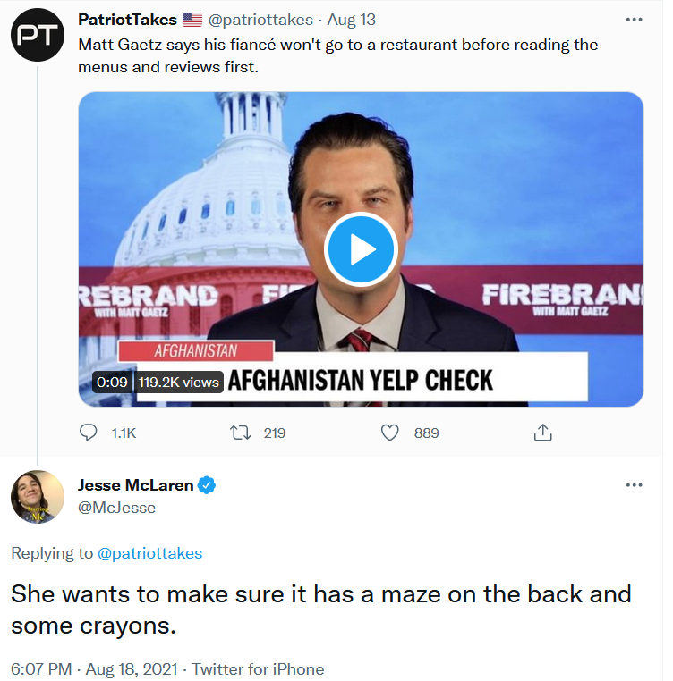Play the Matt Gaetz video
The height and width of the screenshot is (681, 673).
point(361,249)
